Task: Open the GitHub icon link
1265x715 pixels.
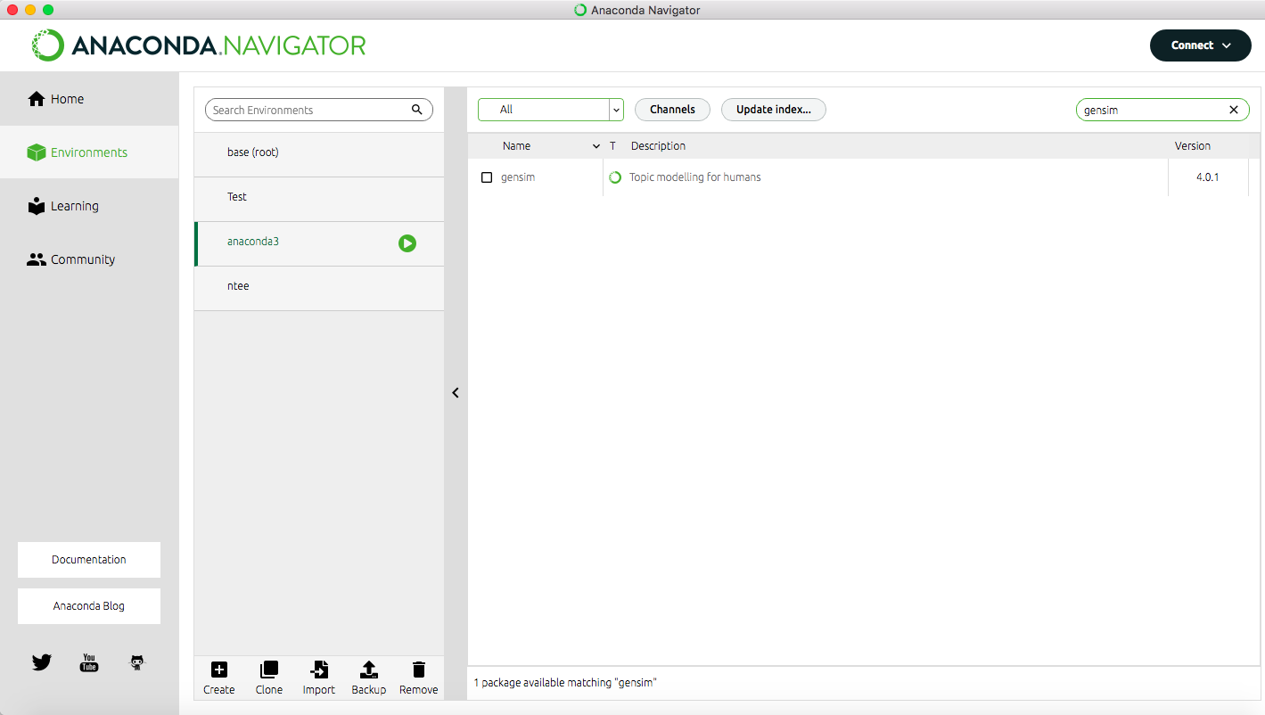Action: (x=137, y=662)
